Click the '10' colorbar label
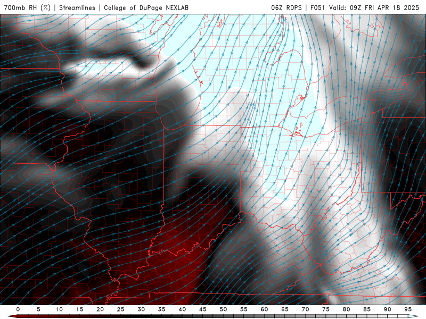426x319 pixels. click(59, 309)
